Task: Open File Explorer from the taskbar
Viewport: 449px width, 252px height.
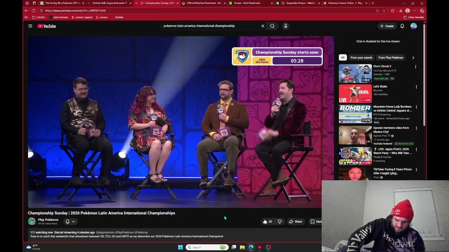Action: [242, 247]
